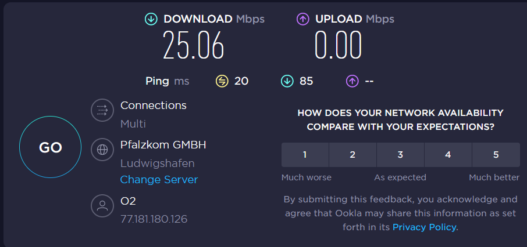This screenshot has height=247, width=527.
Task: Click the 25.06 download speed result
Action: pyautogui.click(x=193, y=45)
